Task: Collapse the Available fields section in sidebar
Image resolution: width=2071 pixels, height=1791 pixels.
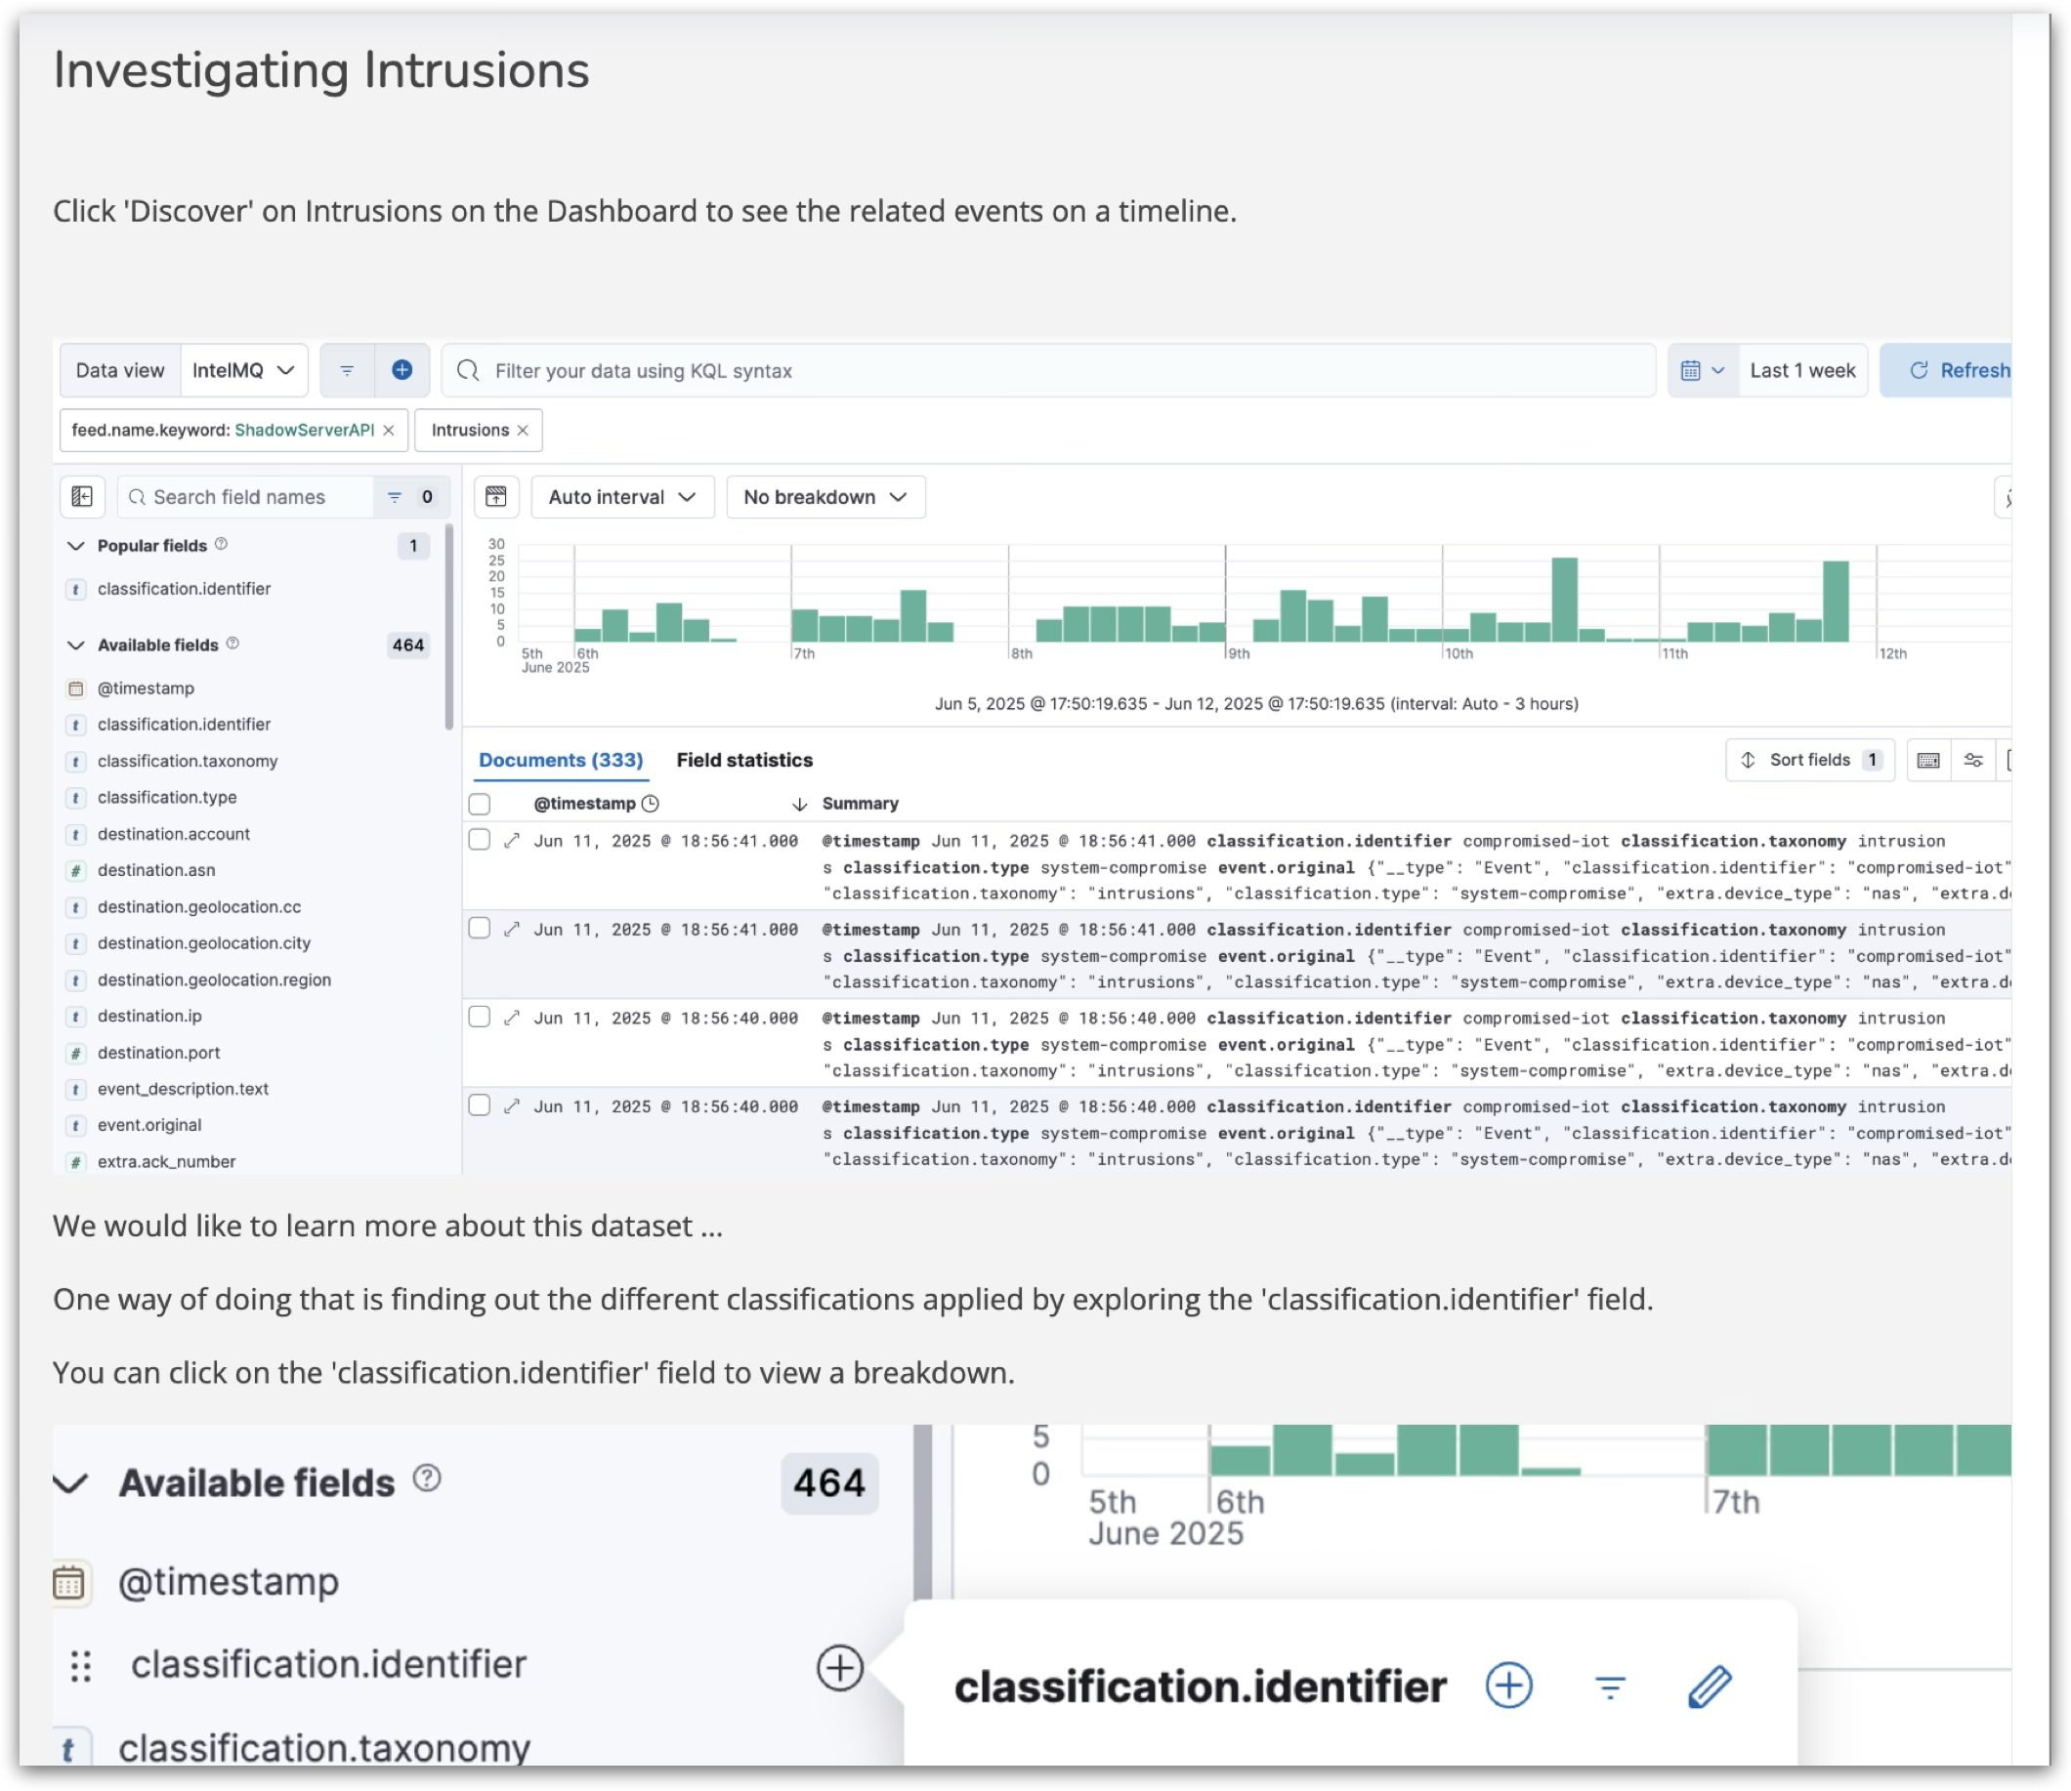Action: (76, 646)
